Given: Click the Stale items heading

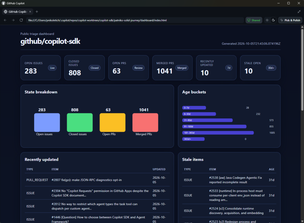Looking at the screenshot, I should tap(193, 159).
